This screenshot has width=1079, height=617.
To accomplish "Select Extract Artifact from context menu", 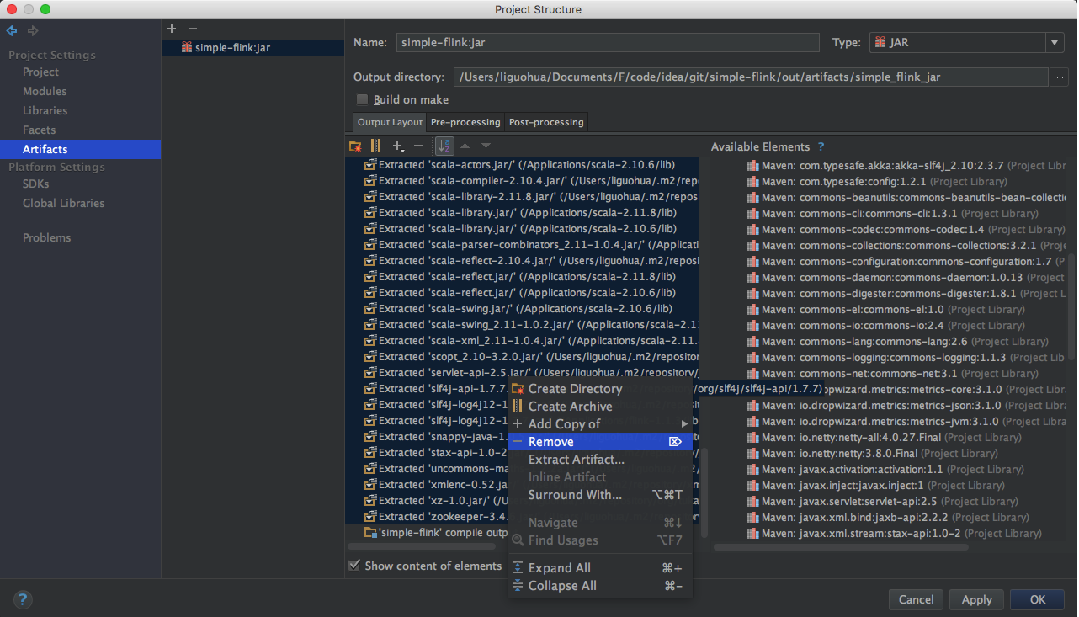I will tap(576, 460).
